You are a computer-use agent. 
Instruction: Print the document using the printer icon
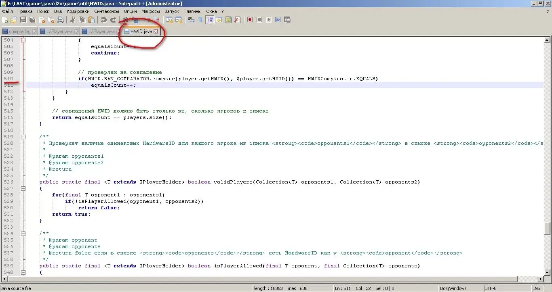point(60,20)
